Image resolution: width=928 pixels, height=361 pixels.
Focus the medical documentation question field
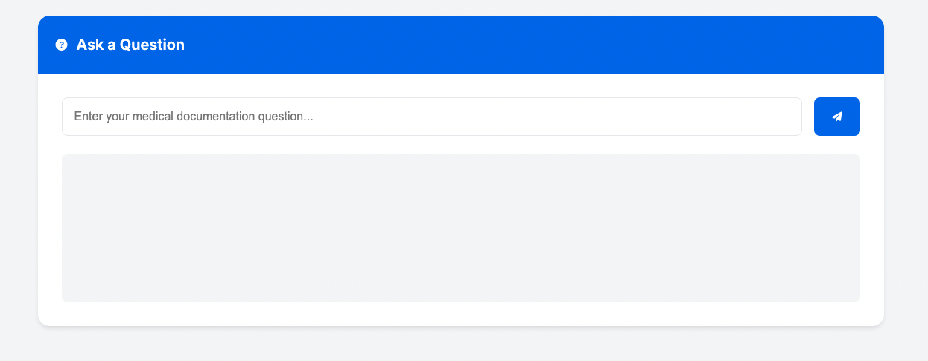click(432, 117)
